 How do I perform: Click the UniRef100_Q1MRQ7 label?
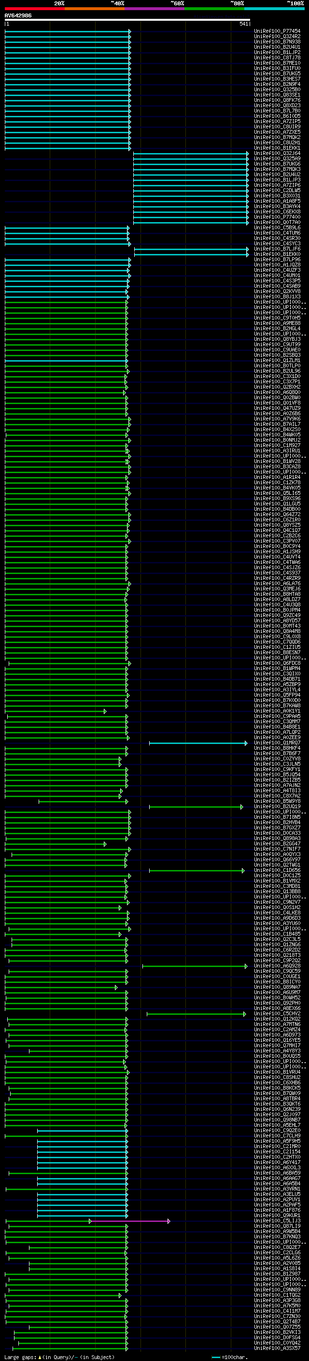pyautogui.click(x=277, y=743)
